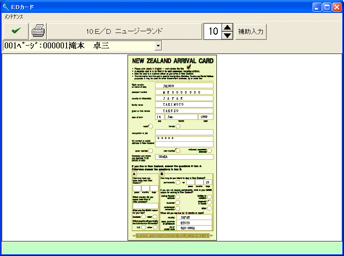Screen dimensions: 344x256
Task: Mark the never married circle
Action: (x=150, y=151)
